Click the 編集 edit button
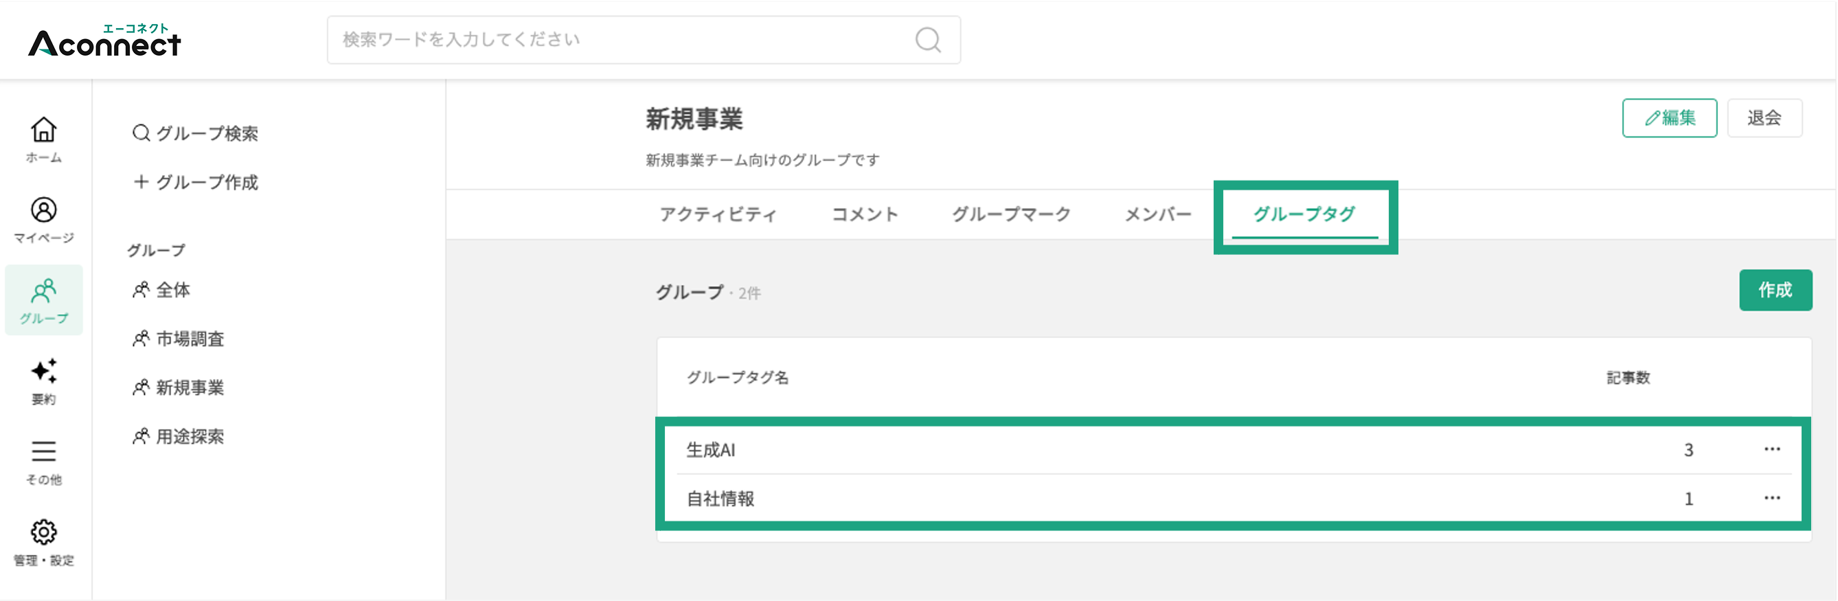Image resolution: width=1838 pixels, height=601 pixels. coord(1669,117)
